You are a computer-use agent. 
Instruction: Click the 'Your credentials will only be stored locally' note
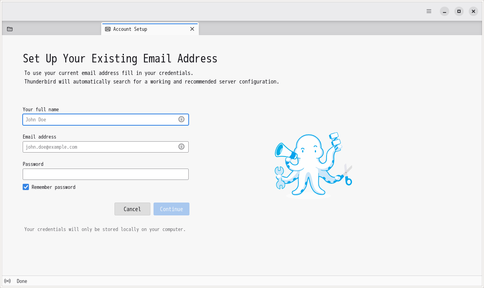[x=105, y=229]
